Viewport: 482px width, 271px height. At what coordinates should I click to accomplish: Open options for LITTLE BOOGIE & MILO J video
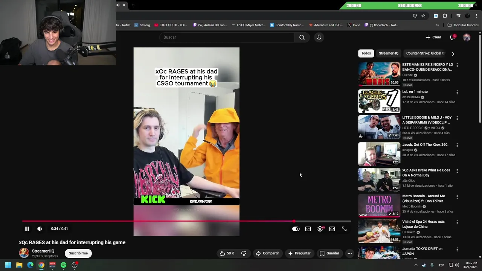[457, 118]
